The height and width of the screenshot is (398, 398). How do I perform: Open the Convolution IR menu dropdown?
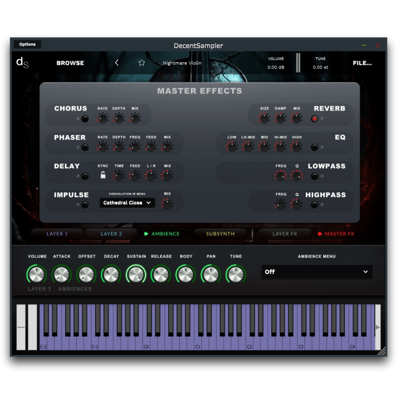(x=127, y=203)
